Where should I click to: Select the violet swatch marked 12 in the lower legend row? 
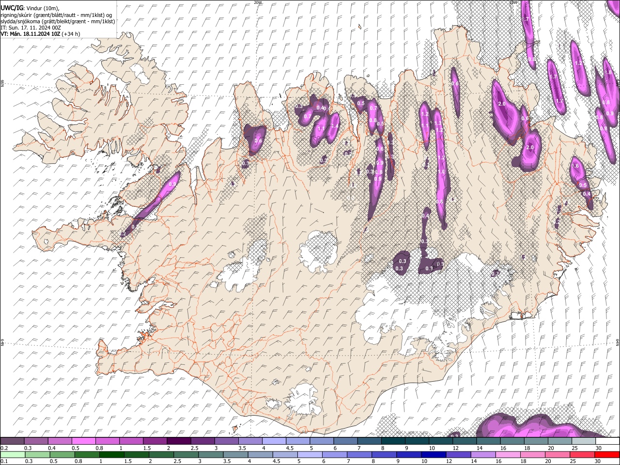click(459, 454)
